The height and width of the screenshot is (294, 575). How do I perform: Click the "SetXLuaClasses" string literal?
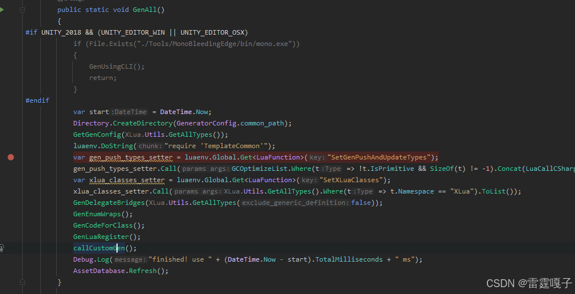[x=351, y=180]
